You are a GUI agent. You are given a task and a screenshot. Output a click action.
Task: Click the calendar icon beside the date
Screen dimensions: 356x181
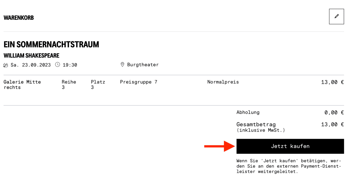(6, 65)
